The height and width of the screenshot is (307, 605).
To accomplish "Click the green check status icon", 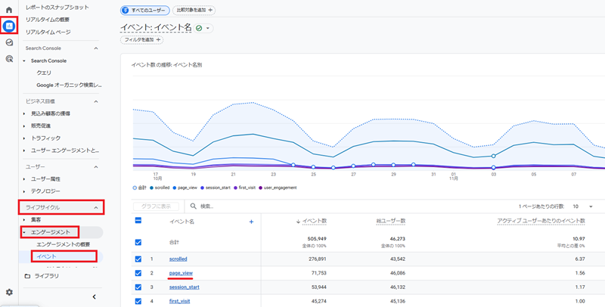I will 199,28.
